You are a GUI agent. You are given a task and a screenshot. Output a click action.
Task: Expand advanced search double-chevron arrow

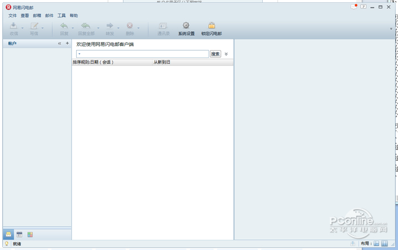coord(226,54)
